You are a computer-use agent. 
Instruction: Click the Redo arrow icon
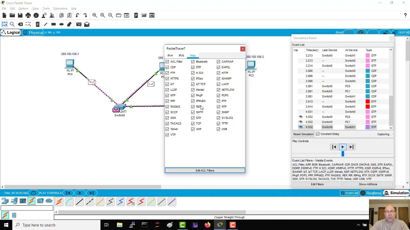(x=85, y=15)
